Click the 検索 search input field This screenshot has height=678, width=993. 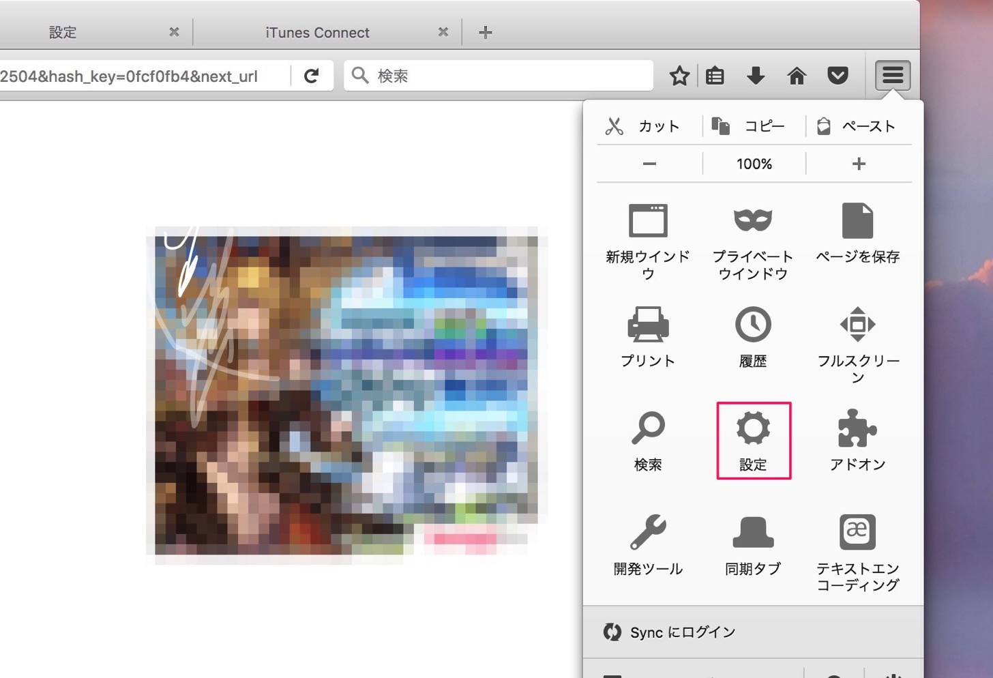click(499, 76)
